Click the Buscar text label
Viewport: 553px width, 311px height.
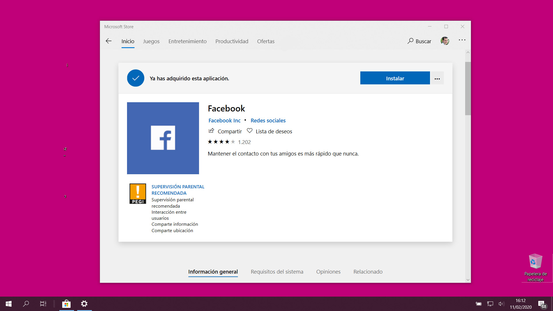click(423, 41)
